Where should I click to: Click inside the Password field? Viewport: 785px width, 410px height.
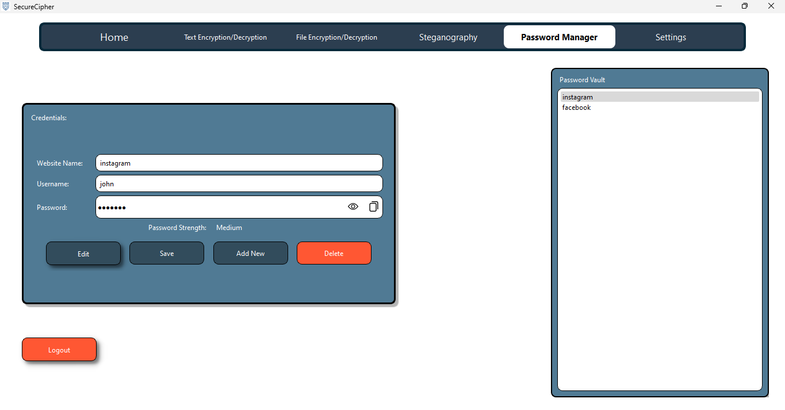coord(219,208)
